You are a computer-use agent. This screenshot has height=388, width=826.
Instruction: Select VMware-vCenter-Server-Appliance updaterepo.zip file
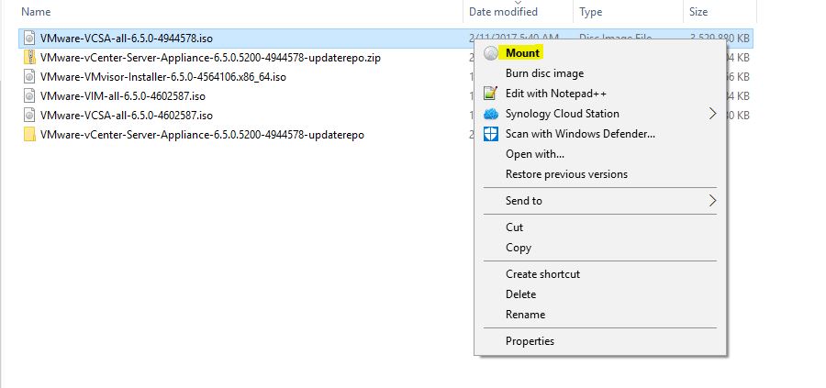(210, 58)
